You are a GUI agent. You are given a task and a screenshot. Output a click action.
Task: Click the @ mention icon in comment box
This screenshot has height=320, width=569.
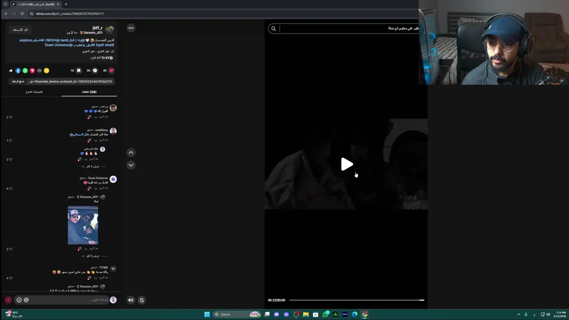pos(26,300)
